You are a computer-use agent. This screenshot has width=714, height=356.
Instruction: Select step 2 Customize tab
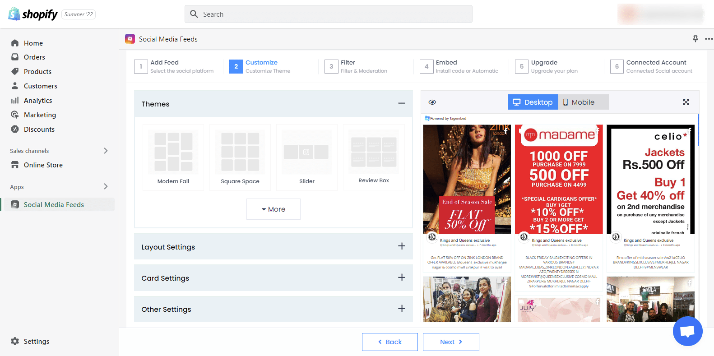tap(260, 66)
